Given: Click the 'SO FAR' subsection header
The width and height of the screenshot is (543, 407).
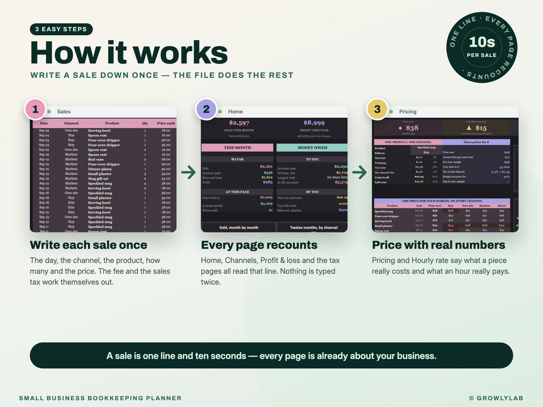Looking at the screenshot, I should pos(237,159).
